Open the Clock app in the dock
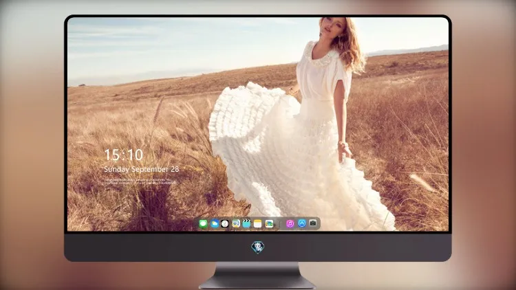 coord(225,224)
